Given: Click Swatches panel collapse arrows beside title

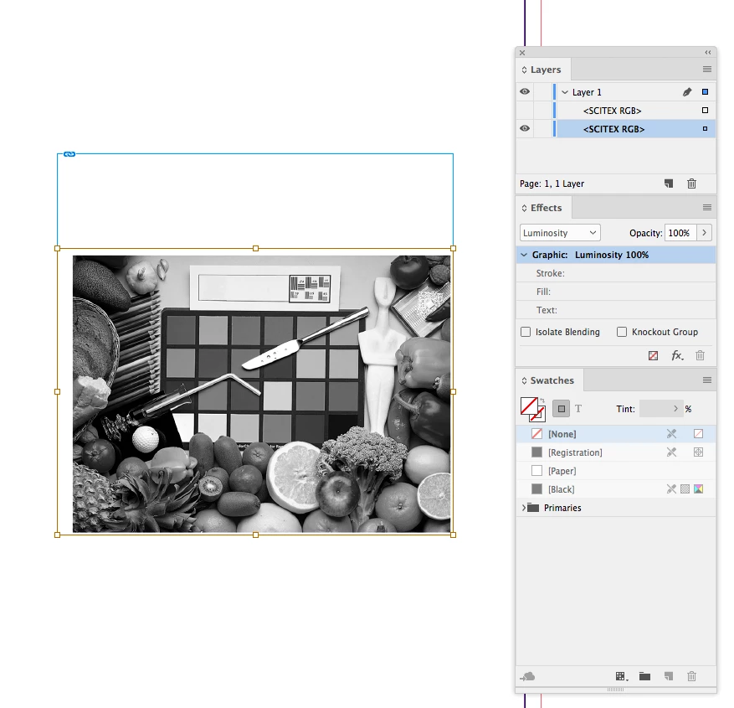Looking at the screenshot, I should [524, 380].
